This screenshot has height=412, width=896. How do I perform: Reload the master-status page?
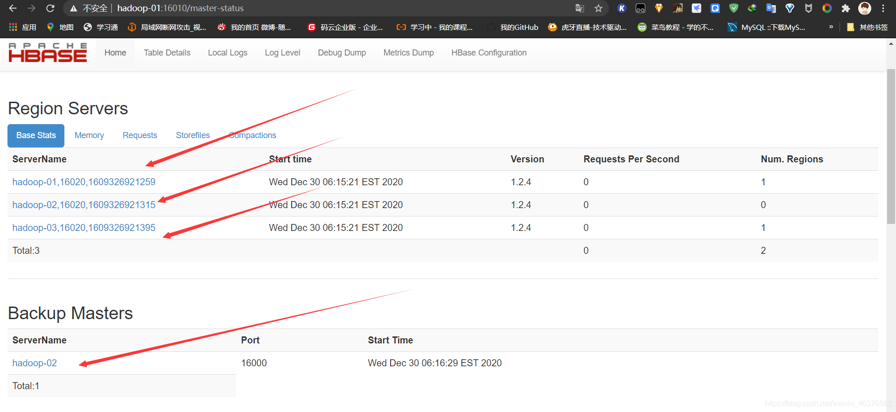point(50,8)
